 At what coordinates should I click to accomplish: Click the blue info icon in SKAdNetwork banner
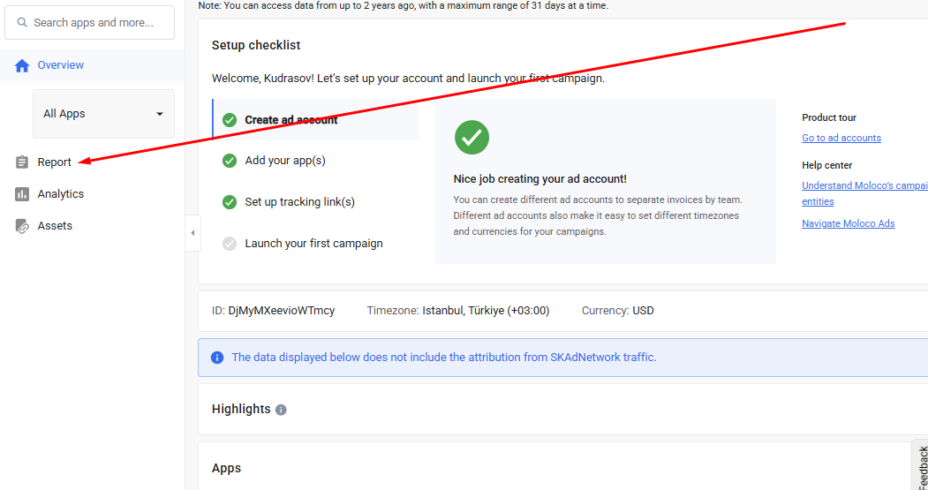pos(217,358)
